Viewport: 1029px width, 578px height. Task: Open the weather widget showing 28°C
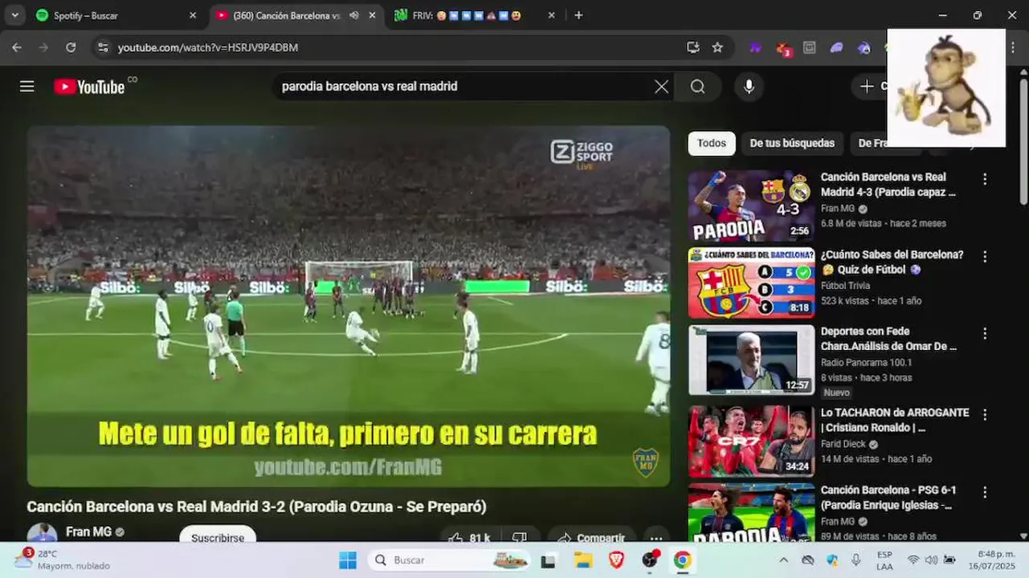click(x=63, y=560)
